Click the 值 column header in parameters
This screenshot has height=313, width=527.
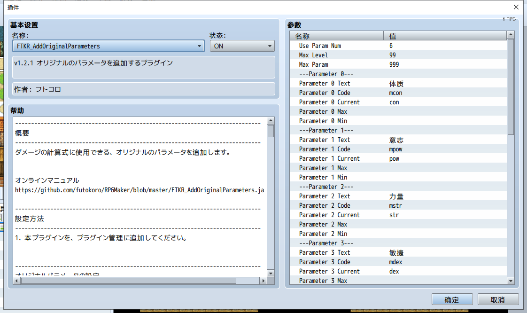tap(445, 36)
